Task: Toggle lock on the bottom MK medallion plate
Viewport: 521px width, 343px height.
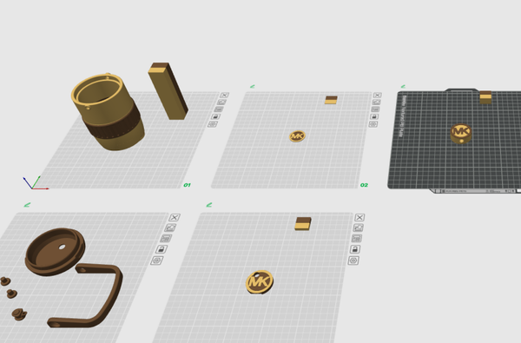Action: (355, 249)
